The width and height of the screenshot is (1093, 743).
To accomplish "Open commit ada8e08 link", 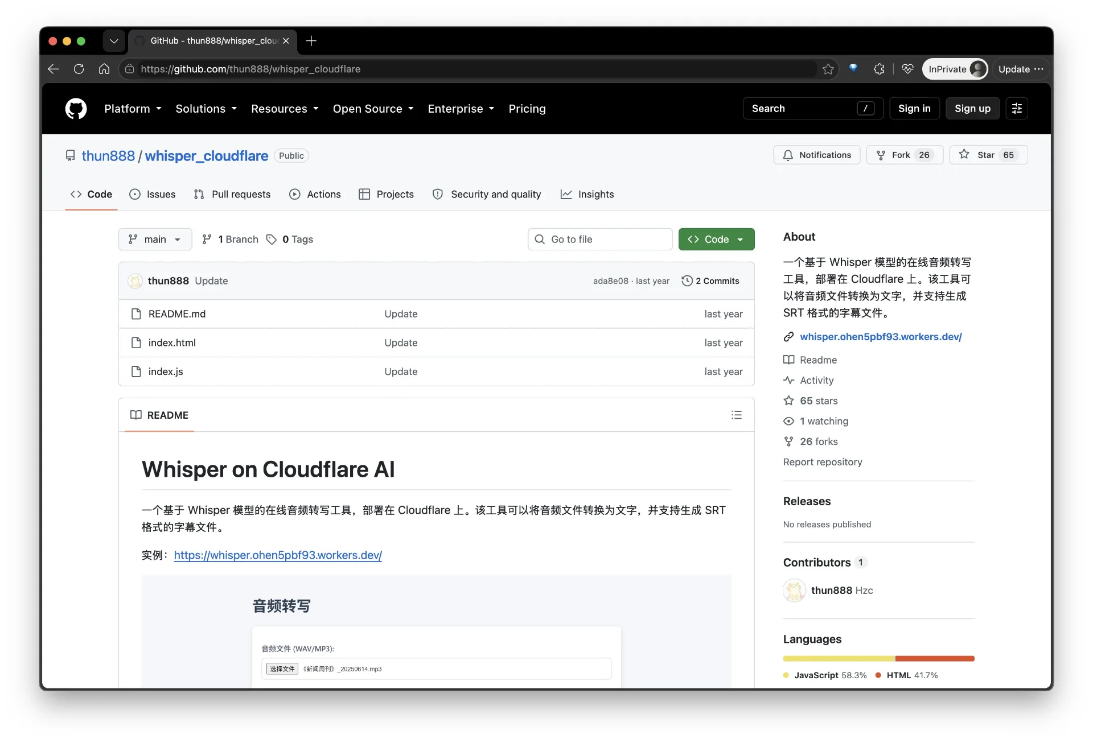I will pyautogui.click(x=610, y=281).
